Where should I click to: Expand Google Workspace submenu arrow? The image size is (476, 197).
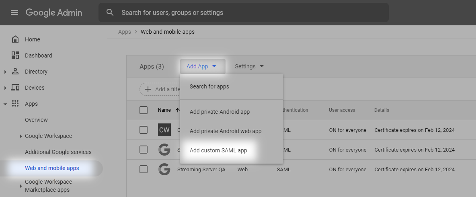click(x=21, y=136)
